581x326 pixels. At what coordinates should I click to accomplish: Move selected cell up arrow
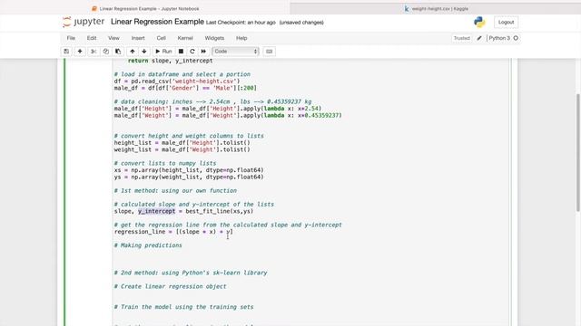coord(133,52)
